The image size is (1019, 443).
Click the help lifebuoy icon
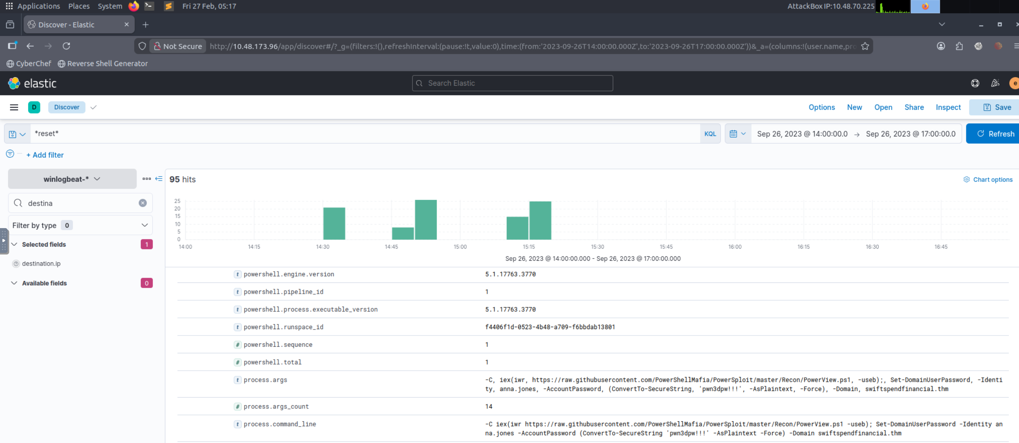pos(975,83)
